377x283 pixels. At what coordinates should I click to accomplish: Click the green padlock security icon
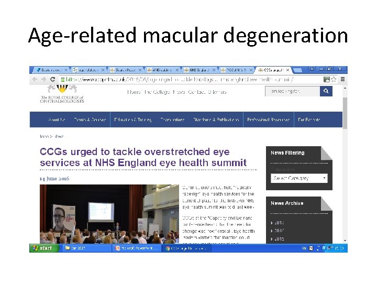click(x=63, y=79)
